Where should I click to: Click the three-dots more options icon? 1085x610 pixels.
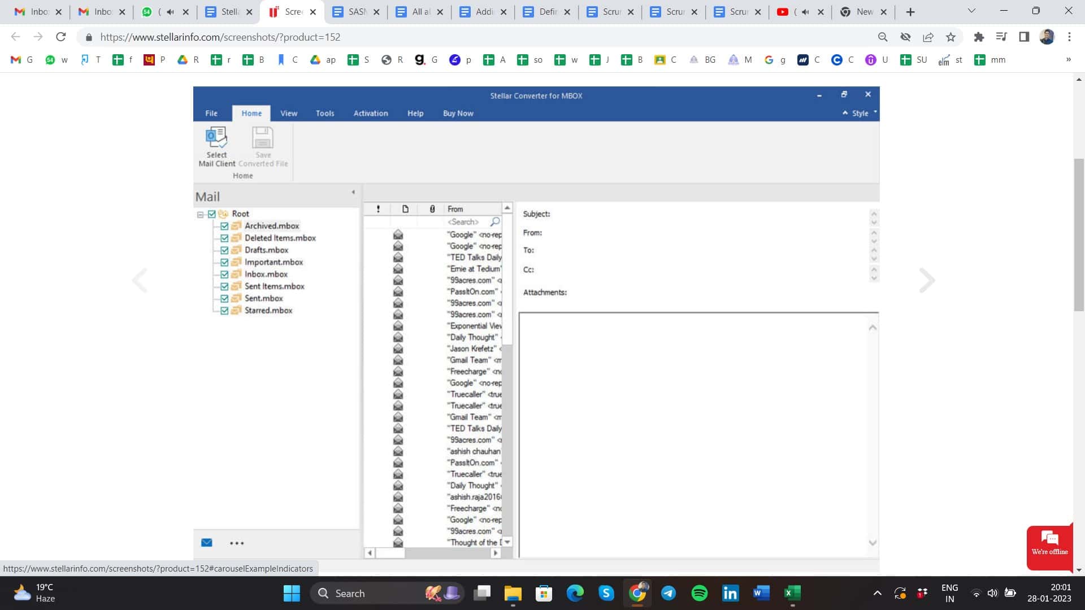237,543
